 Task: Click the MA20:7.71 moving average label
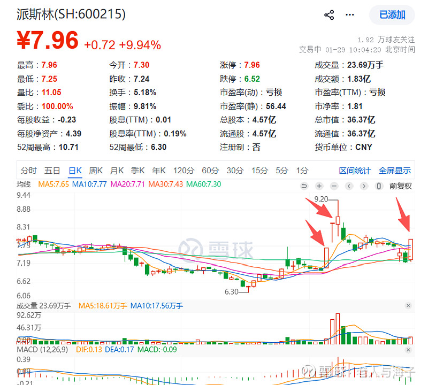click(127, 184)
